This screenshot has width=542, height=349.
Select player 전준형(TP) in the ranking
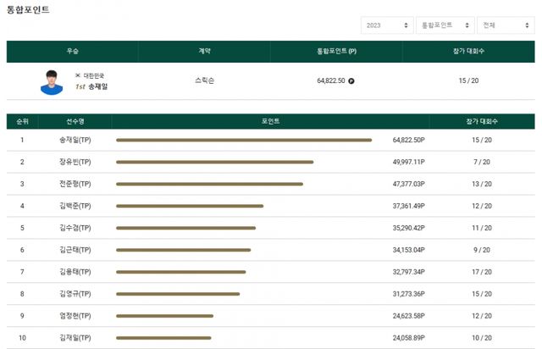(75, 184)
